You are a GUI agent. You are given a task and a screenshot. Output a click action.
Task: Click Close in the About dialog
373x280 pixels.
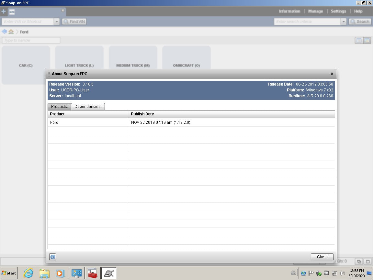pos(322,257)
